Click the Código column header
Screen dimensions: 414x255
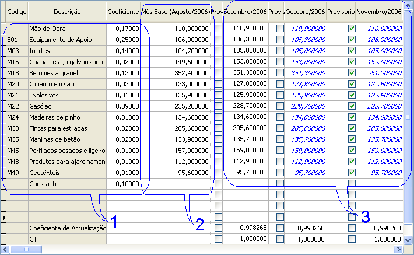click(x=17, y=12)
